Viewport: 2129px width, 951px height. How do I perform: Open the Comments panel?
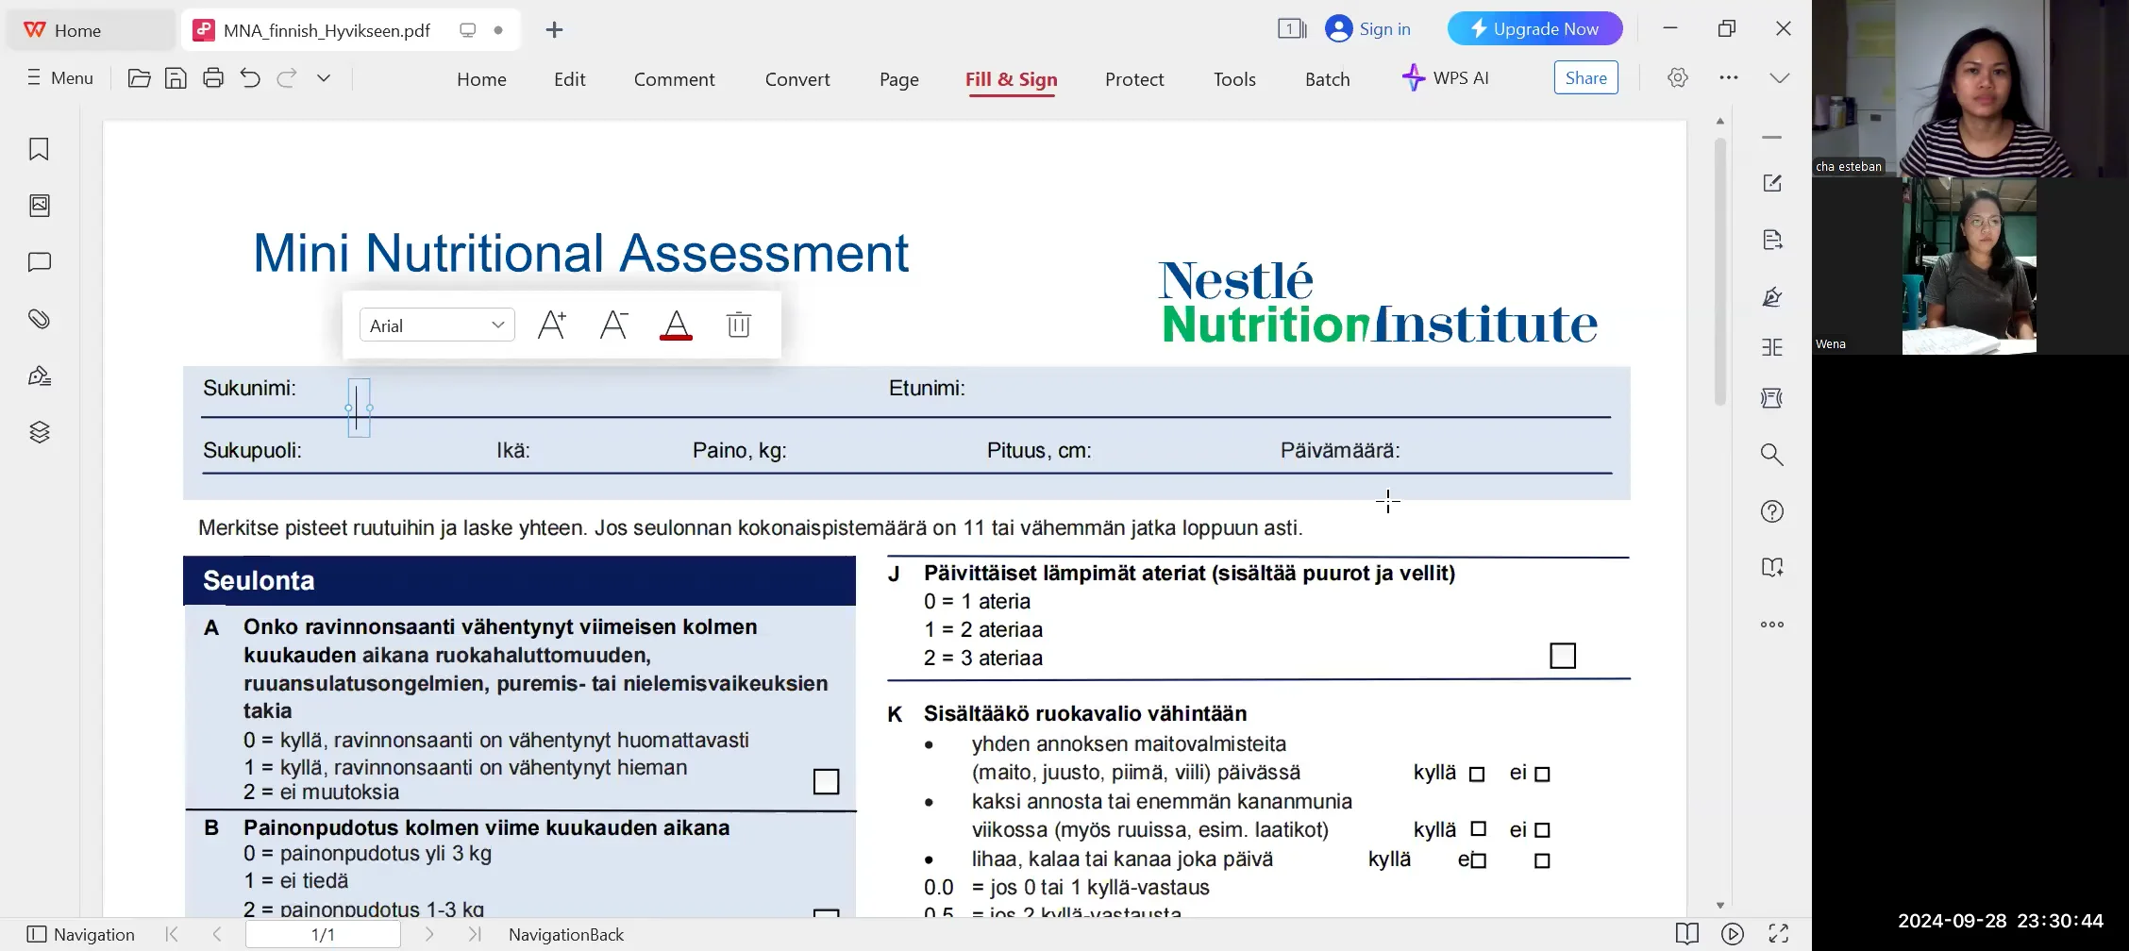point(39,262)
